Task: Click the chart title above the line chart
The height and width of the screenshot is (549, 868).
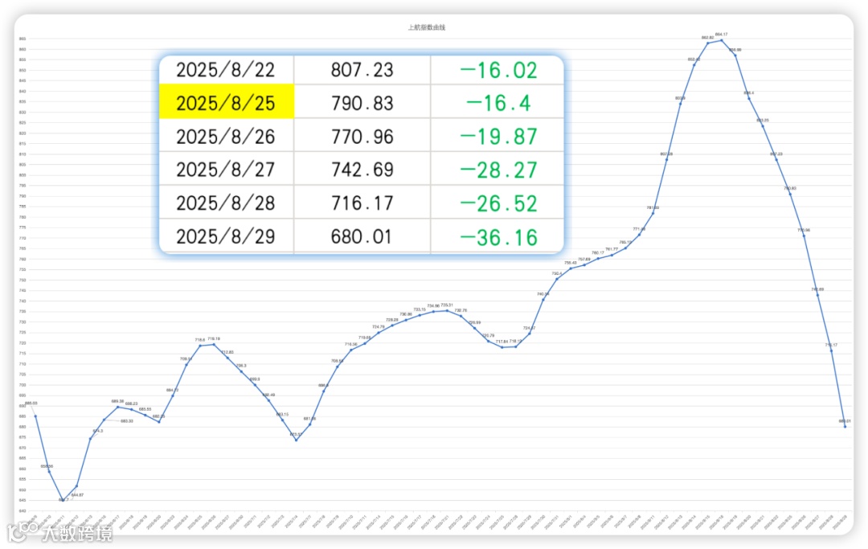Action: point(426,27)
